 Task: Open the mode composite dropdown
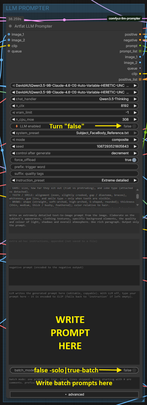[x=74, y=140]
